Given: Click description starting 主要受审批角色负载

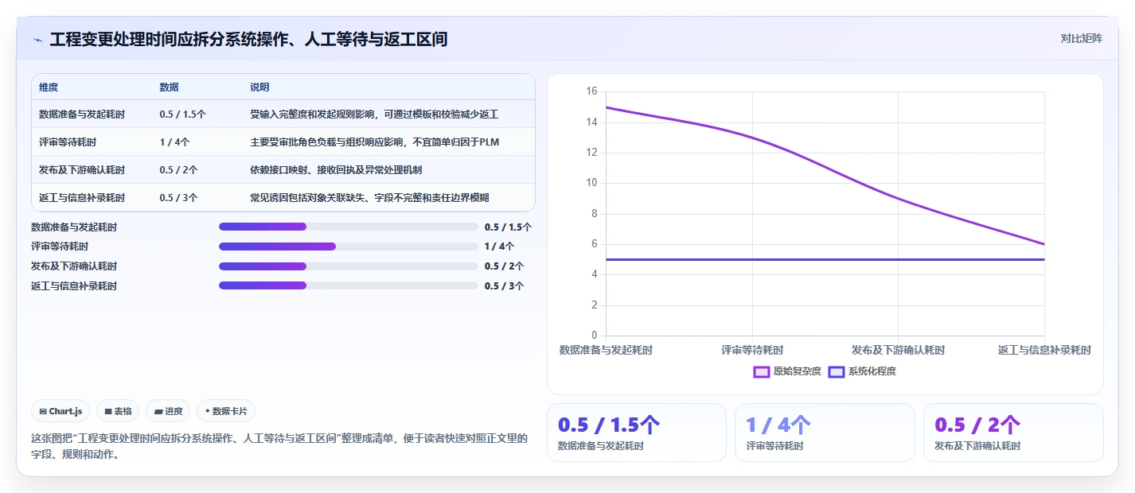Looking at the screenshot, I should (374, 142).
